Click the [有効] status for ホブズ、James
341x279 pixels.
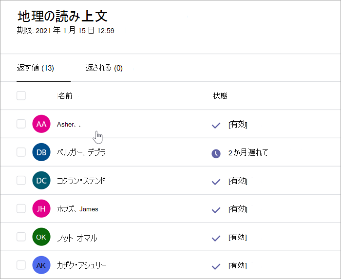pos(238,209)
